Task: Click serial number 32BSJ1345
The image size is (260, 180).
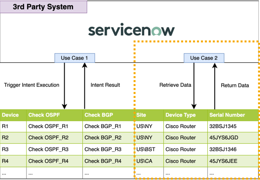Action: pyautogui.click(x=224, y=126)
